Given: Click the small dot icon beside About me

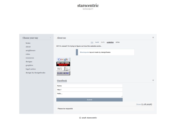Looking at the screenshot, I should point(153,37).
